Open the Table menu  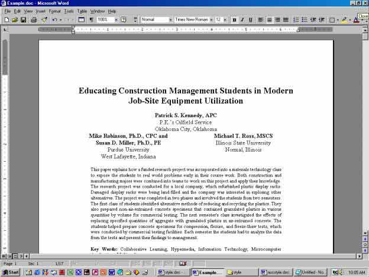[x=82, y=11]
